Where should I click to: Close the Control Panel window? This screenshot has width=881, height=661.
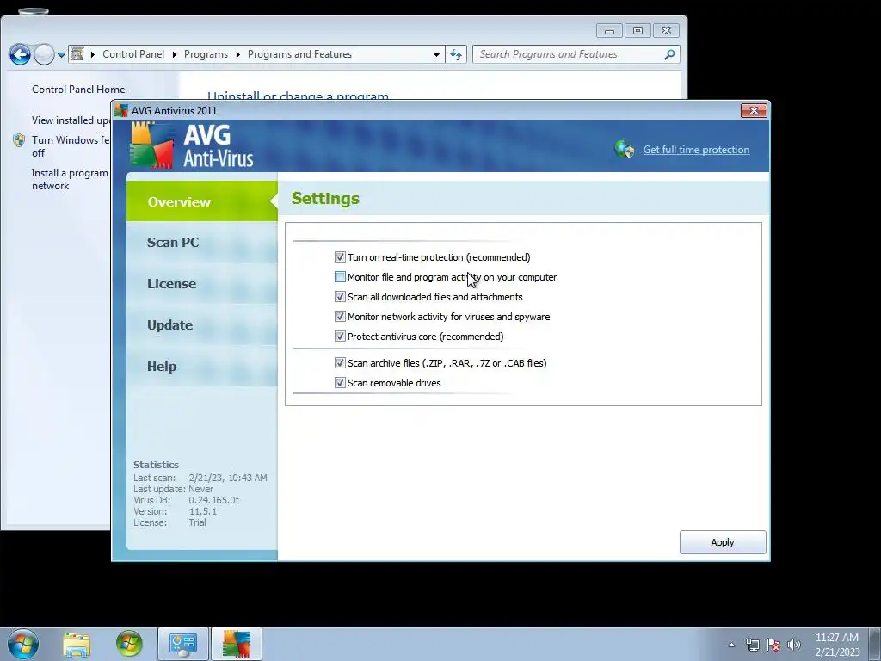(666, 31)
